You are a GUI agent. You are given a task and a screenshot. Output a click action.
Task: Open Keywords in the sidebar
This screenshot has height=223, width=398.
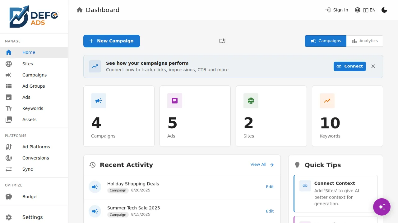tap(34, 108)
